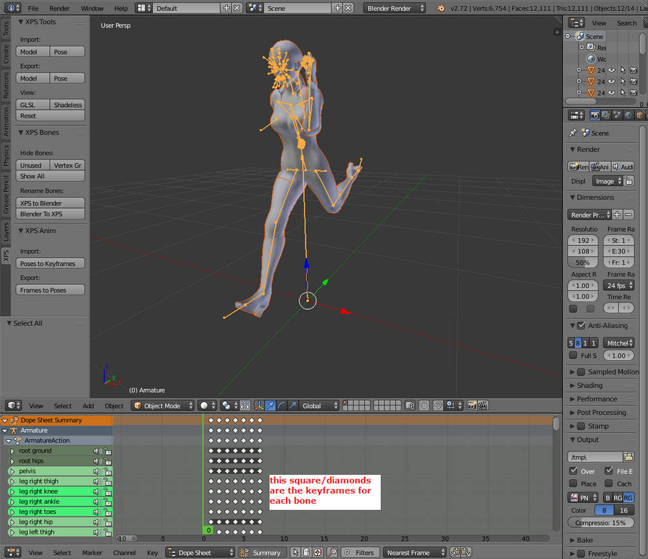Open the Object properties cube tab icon

click(639, 115)
